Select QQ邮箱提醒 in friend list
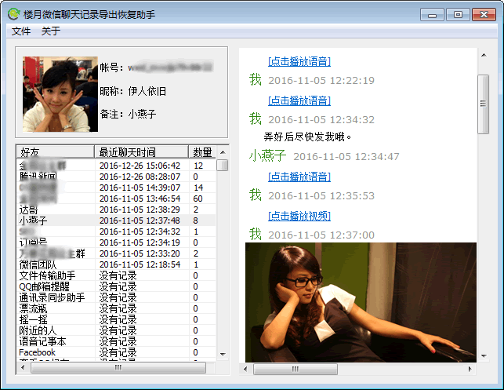The height and width of the screenshot is (390, 504). click(x=45, y=286)
